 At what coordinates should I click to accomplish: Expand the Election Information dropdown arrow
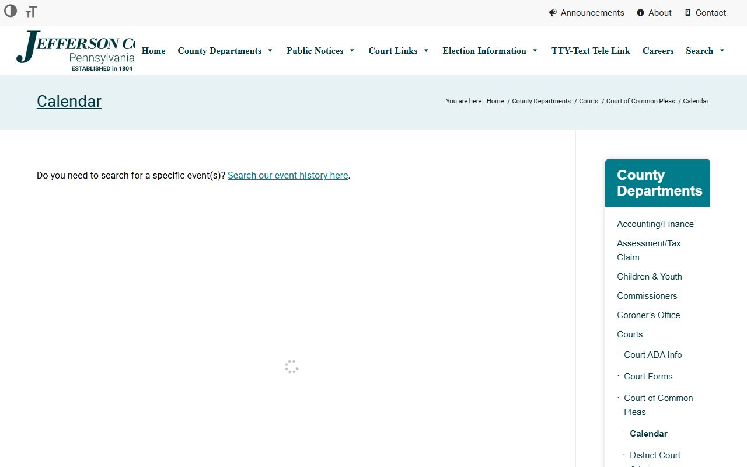535,51
